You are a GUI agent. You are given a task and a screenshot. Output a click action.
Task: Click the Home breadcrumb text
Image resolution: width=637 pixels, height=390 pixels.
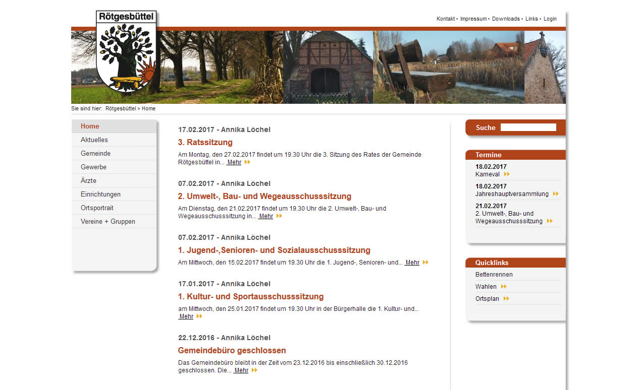point(149,109)
